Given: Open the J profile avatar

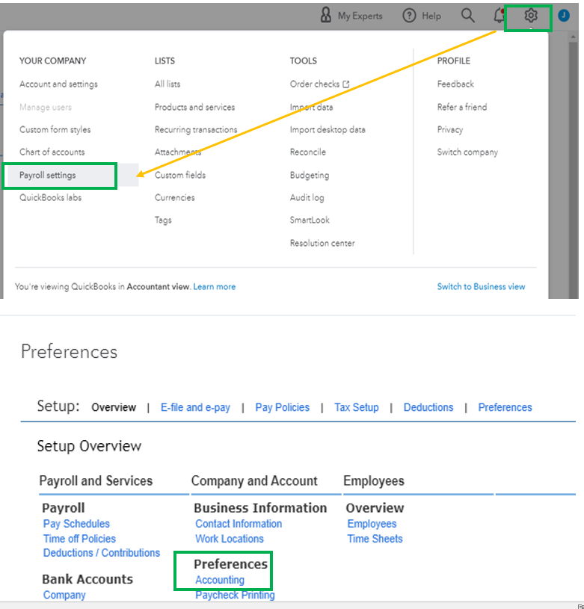Looking at the screenshot, I should pos(564,16).
